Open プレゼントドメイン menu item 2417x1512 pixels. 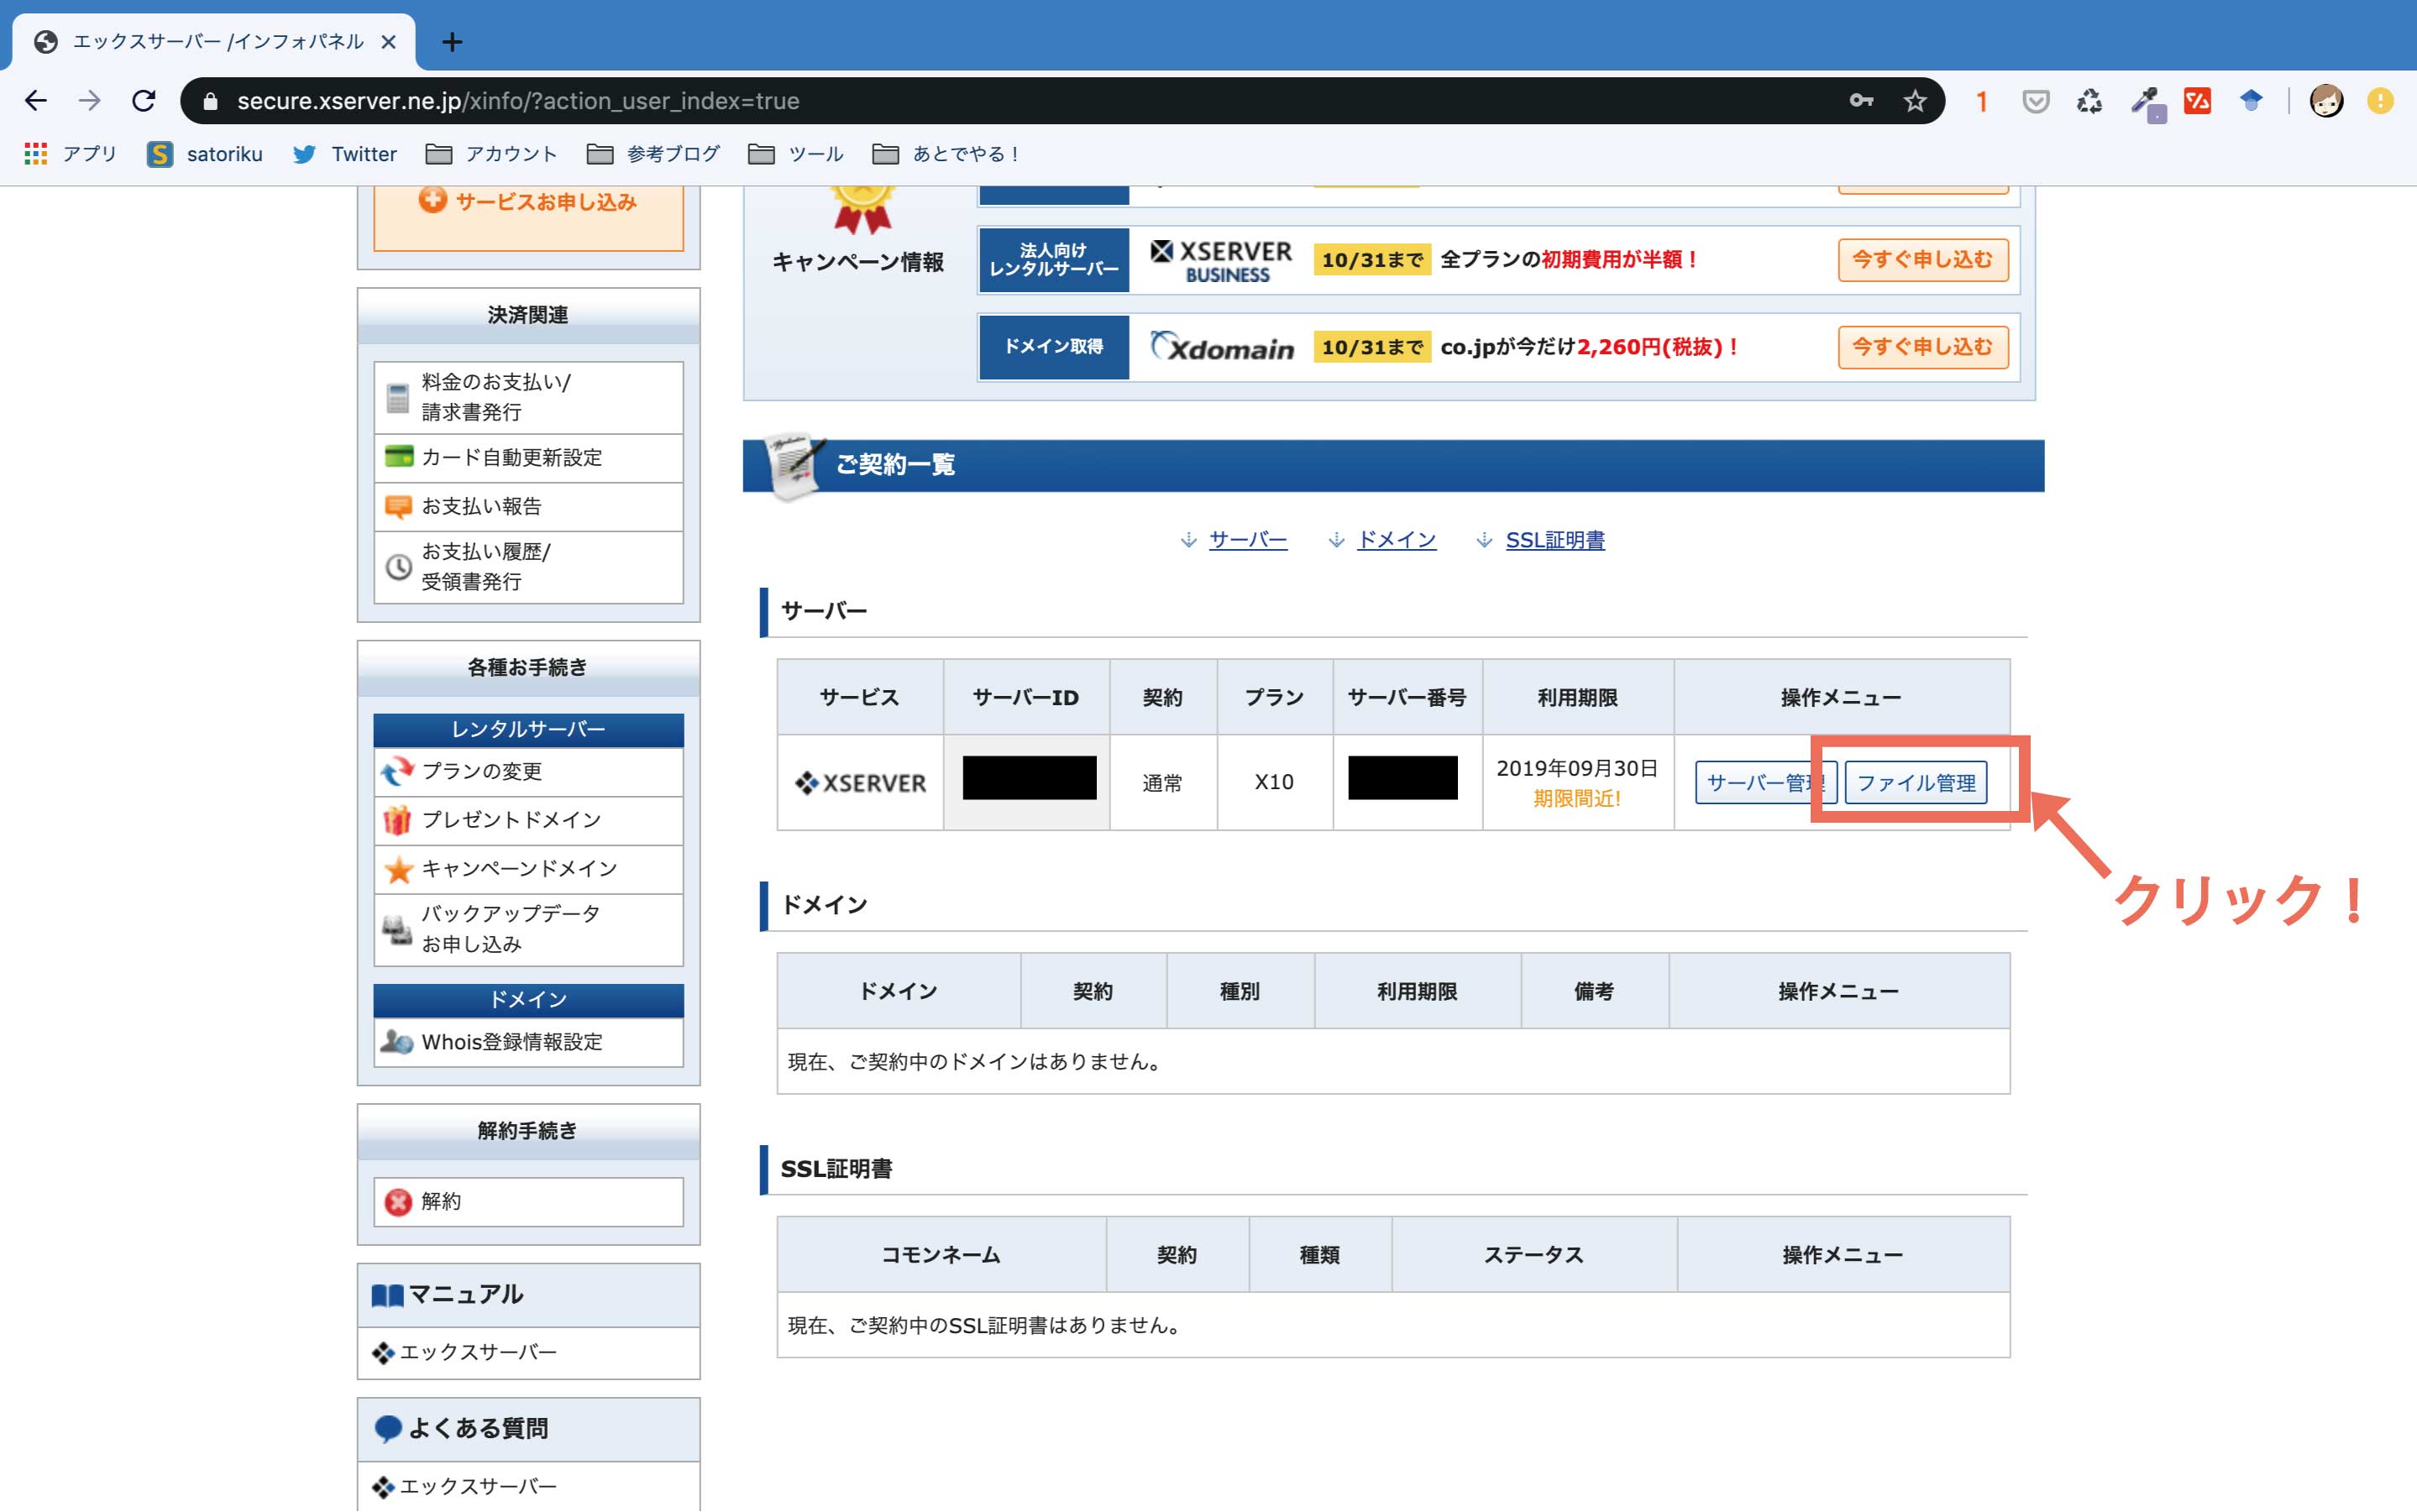(x=528, y=821)
